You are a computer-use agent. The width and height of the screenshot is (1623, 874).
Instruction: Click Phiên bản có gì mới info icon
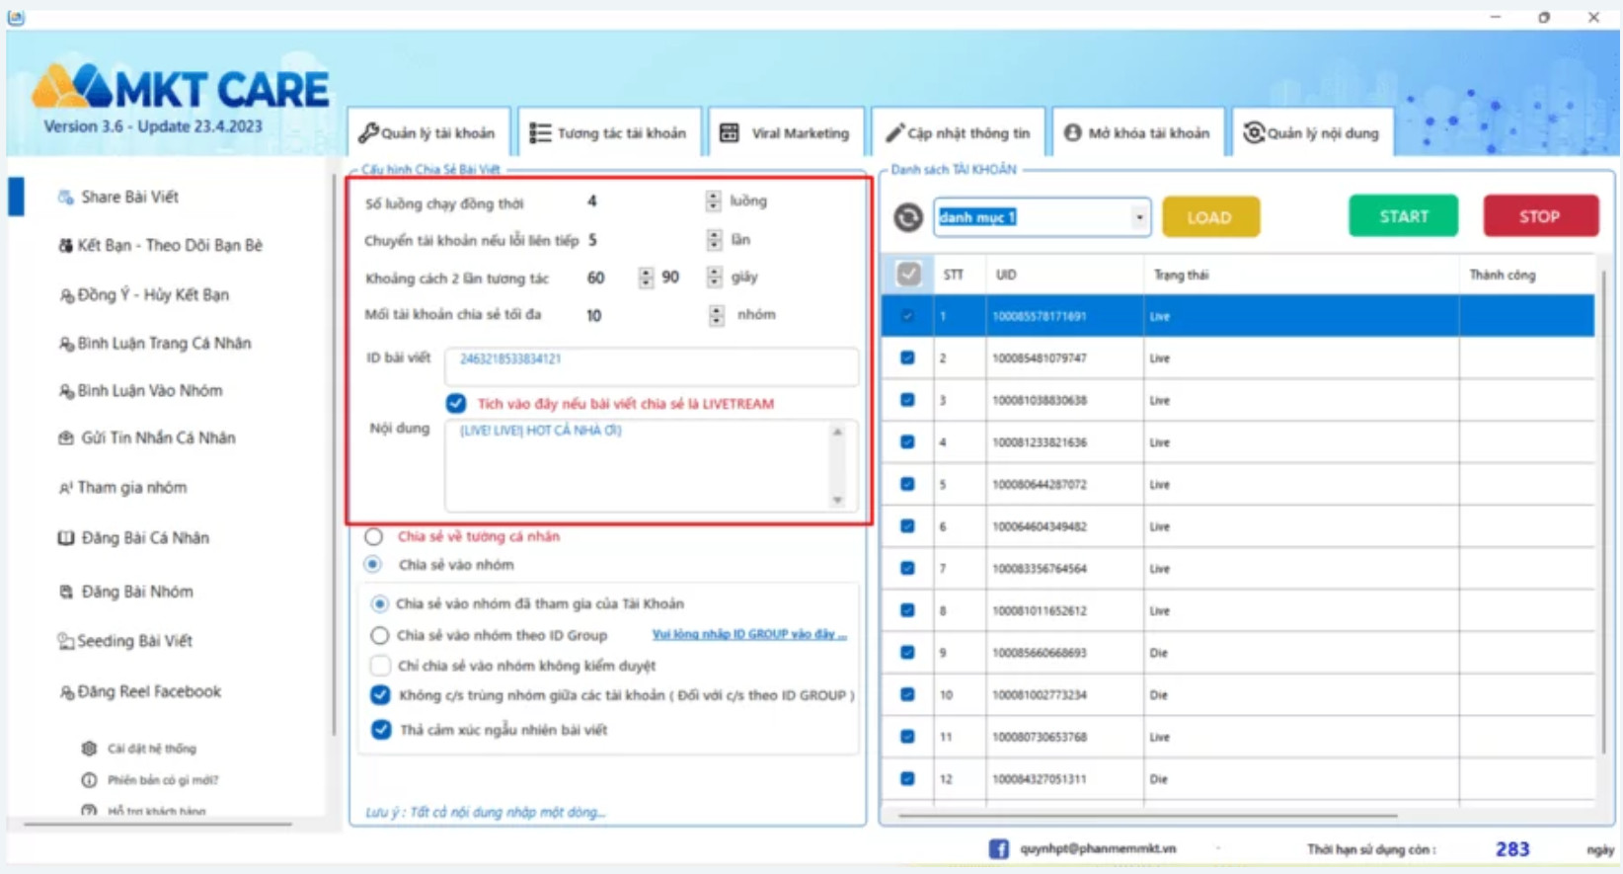coord(89,780)
